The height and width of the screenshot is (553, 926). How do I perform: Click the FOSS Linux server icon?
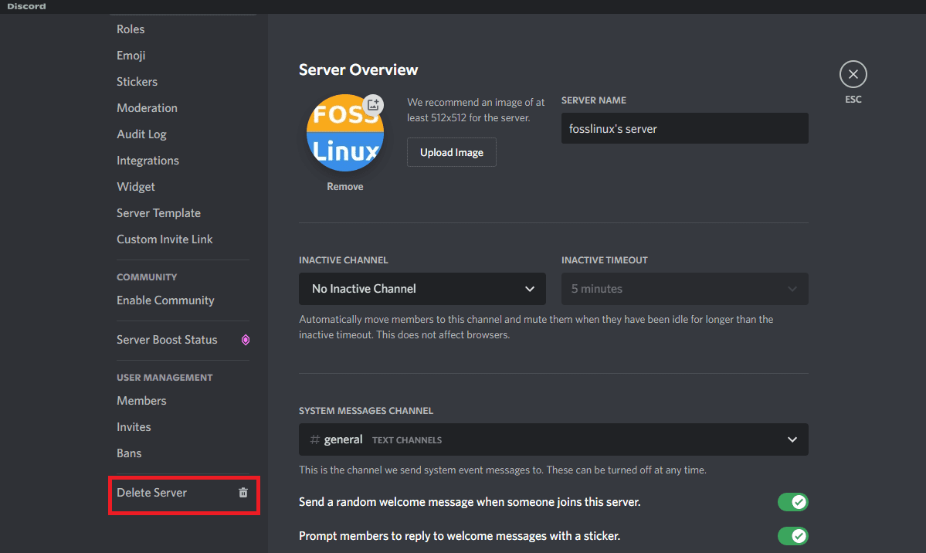345,133
